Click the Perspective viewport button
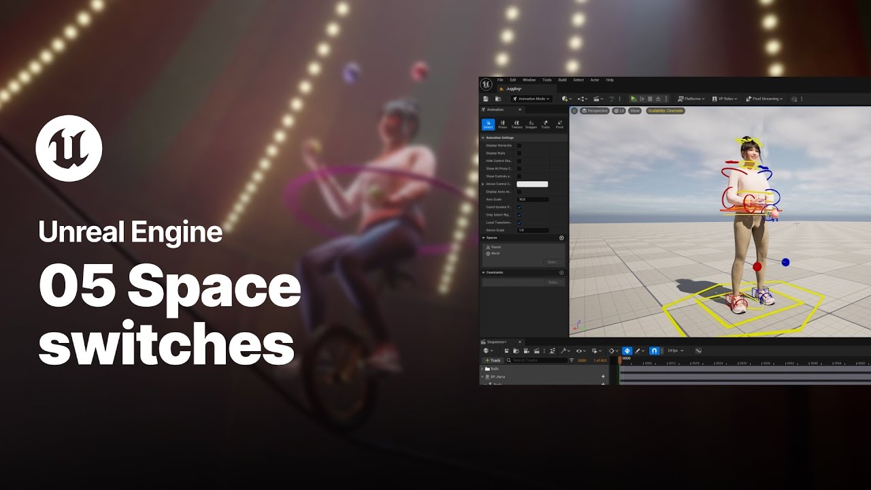The image size is (871, 490). [595, 110]
